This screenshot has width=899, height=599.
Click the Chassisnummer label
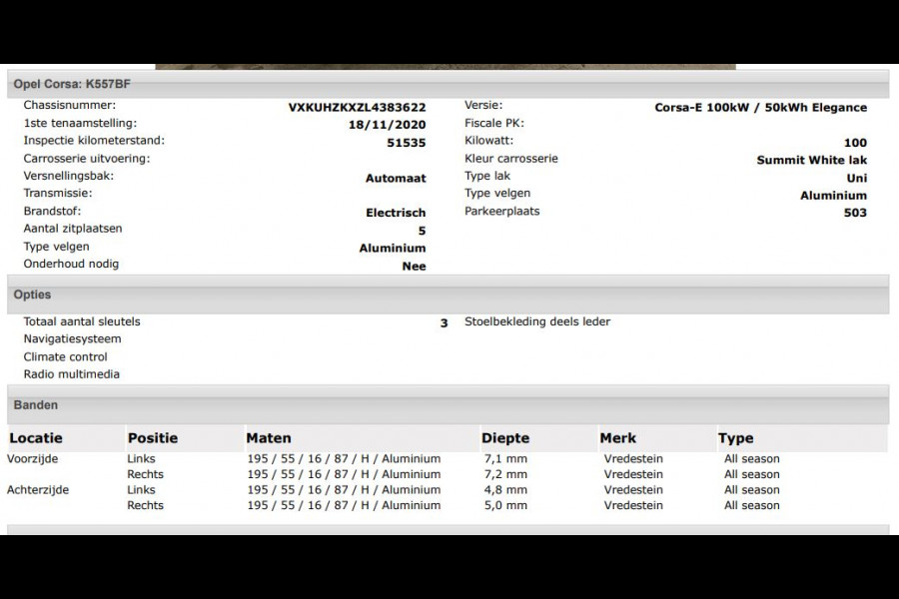[x=69, y=105]
